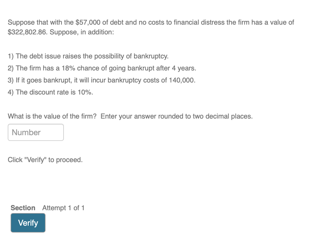This screenshot has width=315, height=244.
Task: Click the Section label
Action: pos(23,208)
